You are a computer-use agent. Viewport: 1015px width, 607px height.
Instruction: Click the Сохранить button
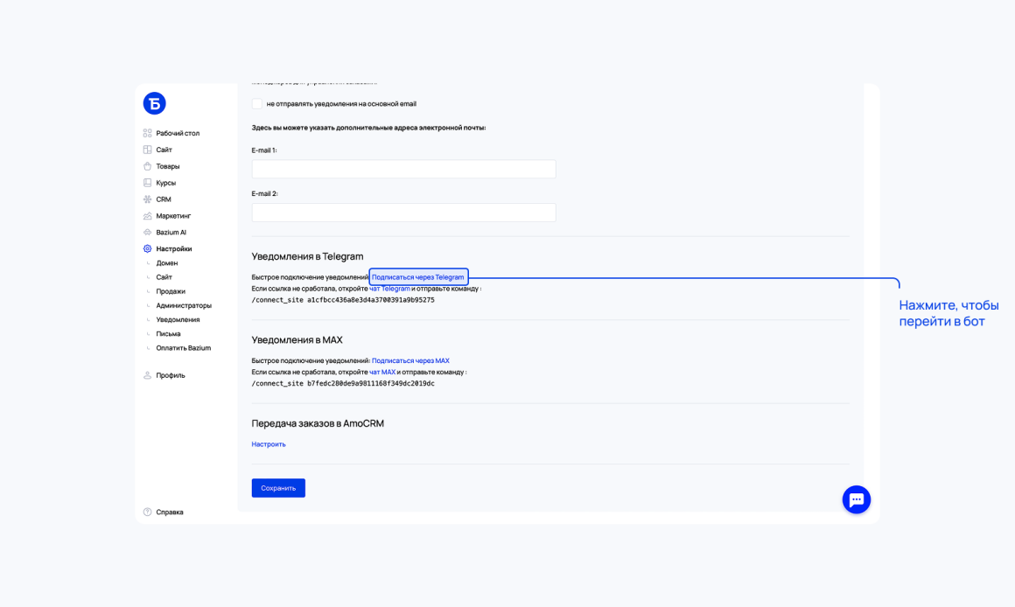[278, 488]
